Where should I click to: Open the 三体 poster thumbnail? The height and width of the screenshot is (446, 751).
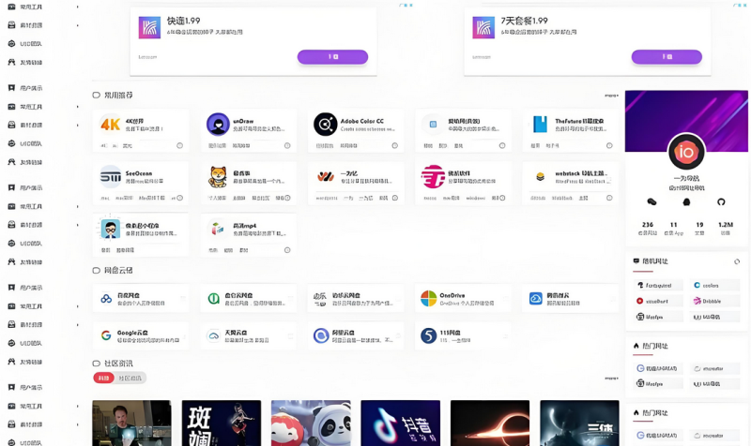(x=579, y=424)
